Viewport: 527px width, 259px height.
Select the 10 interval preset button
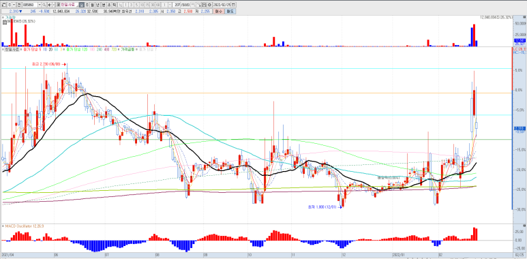(x=142, y=5)
